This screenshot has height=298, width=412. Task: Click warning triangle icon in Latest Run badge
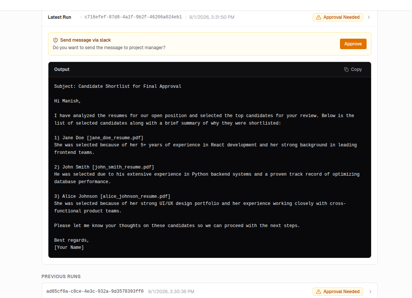pos(319,17)
